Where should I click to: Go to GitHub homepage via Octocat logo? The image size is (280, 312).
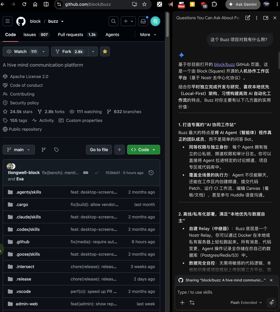coord(21,21)
